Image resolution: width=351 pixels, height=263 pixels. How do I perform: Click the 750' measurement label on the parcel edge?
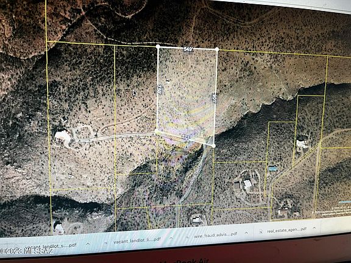tap(160, 89)
